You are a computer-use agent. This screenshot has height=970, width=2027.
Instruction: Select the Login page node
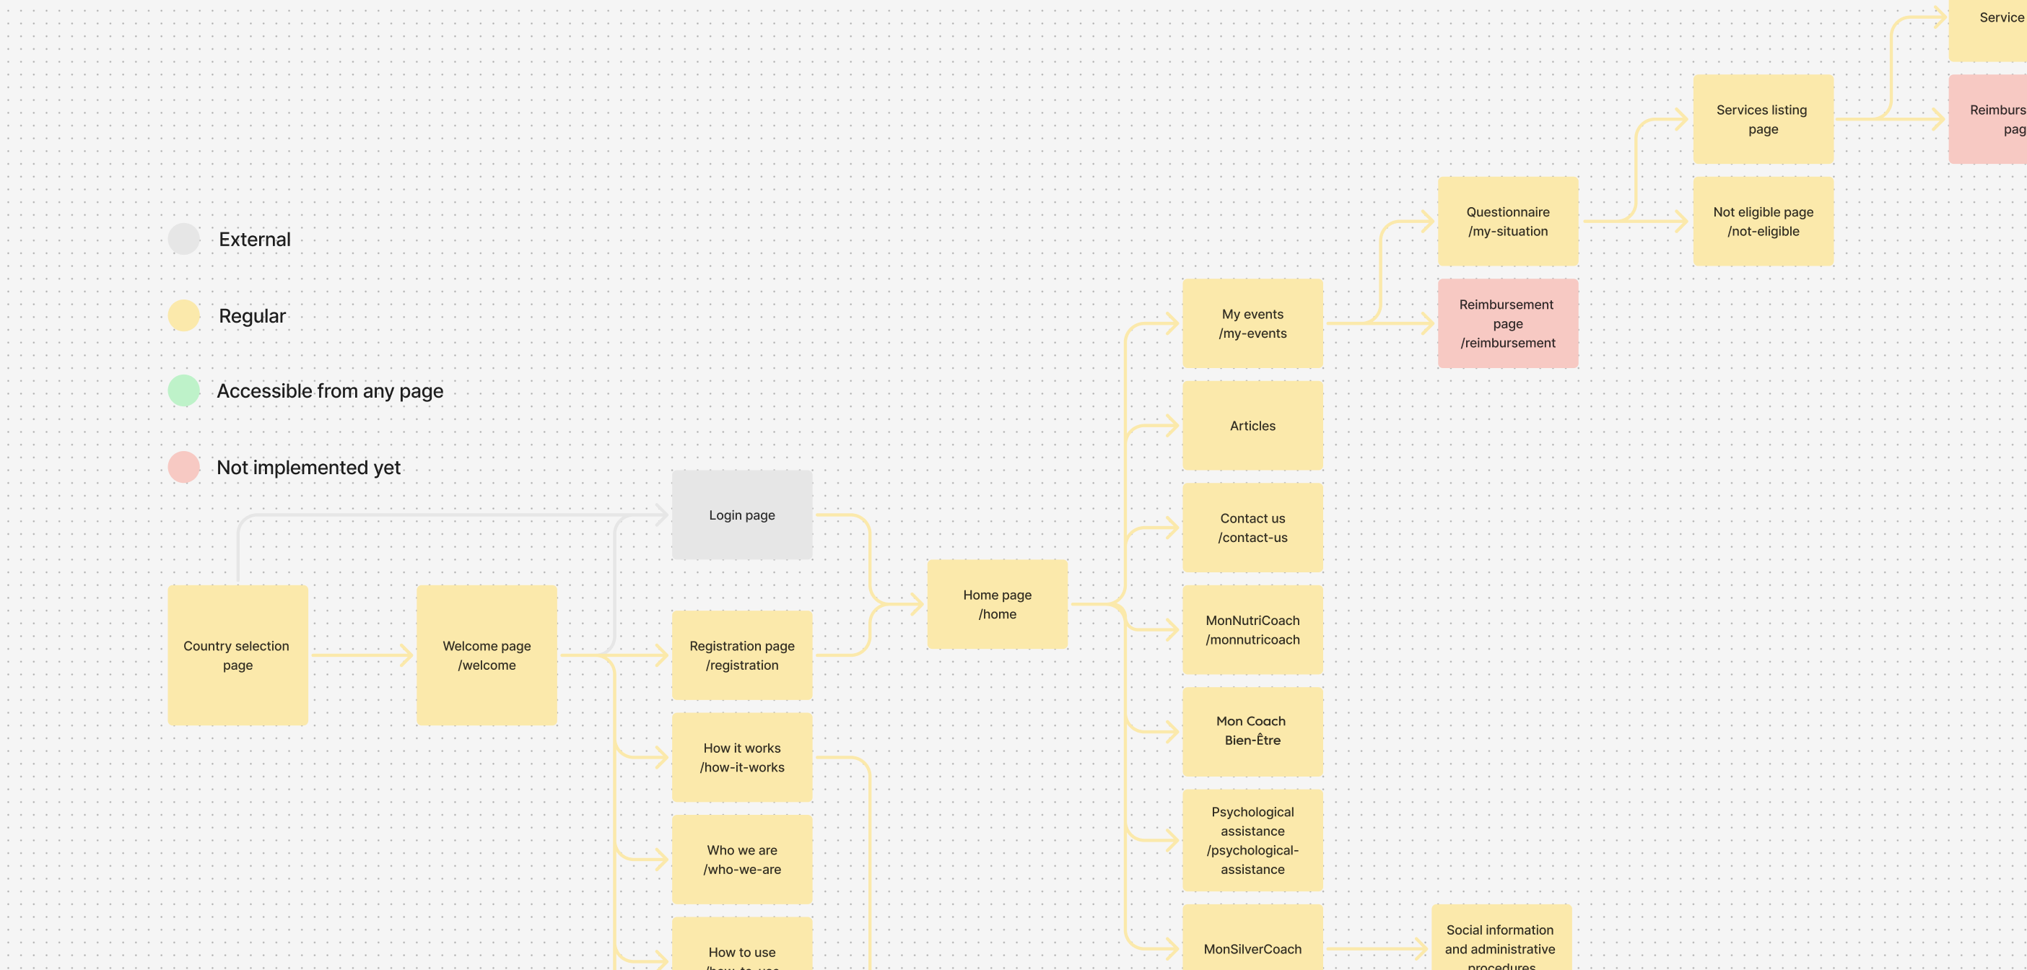tap(741, 515)
